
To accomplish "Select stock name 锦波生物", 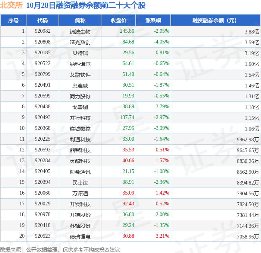I will coord(80,32).
